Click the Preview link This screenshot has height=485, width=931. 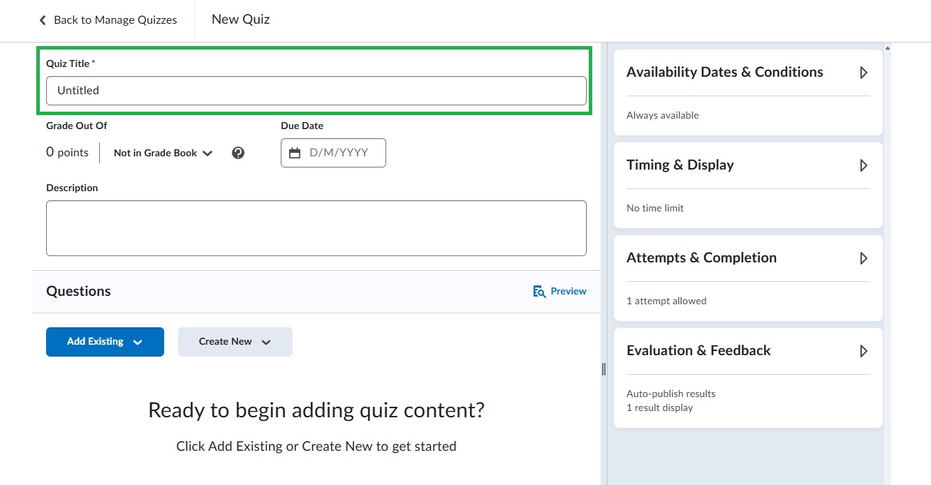(x=568, y=292)
